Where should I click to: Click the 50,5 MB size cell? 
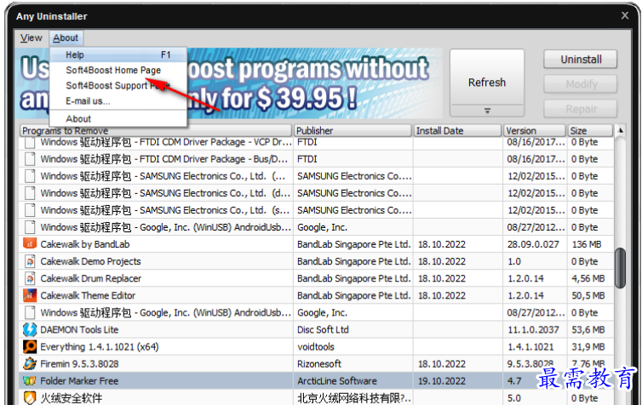(x=588, y=295)
